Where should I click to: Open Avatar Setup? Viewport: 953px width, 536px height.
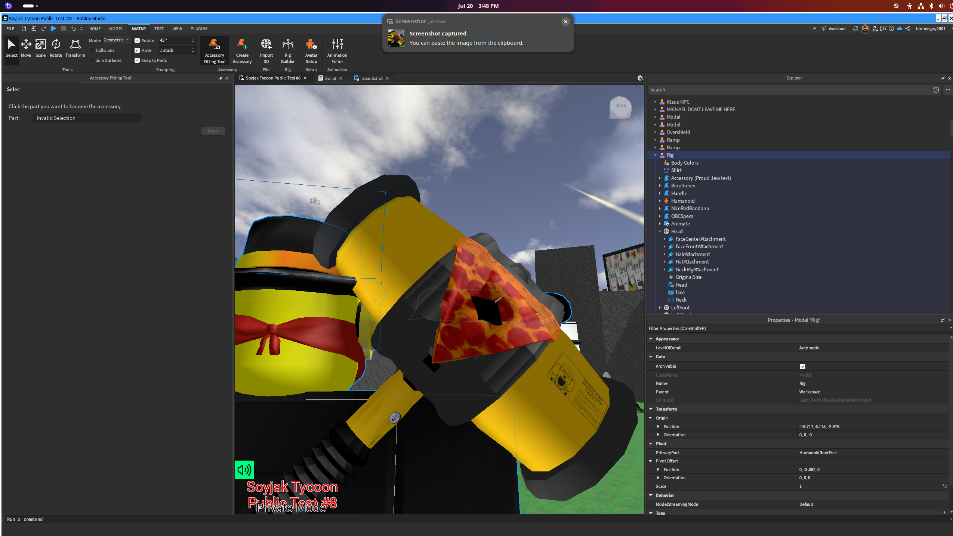point(311,51)
